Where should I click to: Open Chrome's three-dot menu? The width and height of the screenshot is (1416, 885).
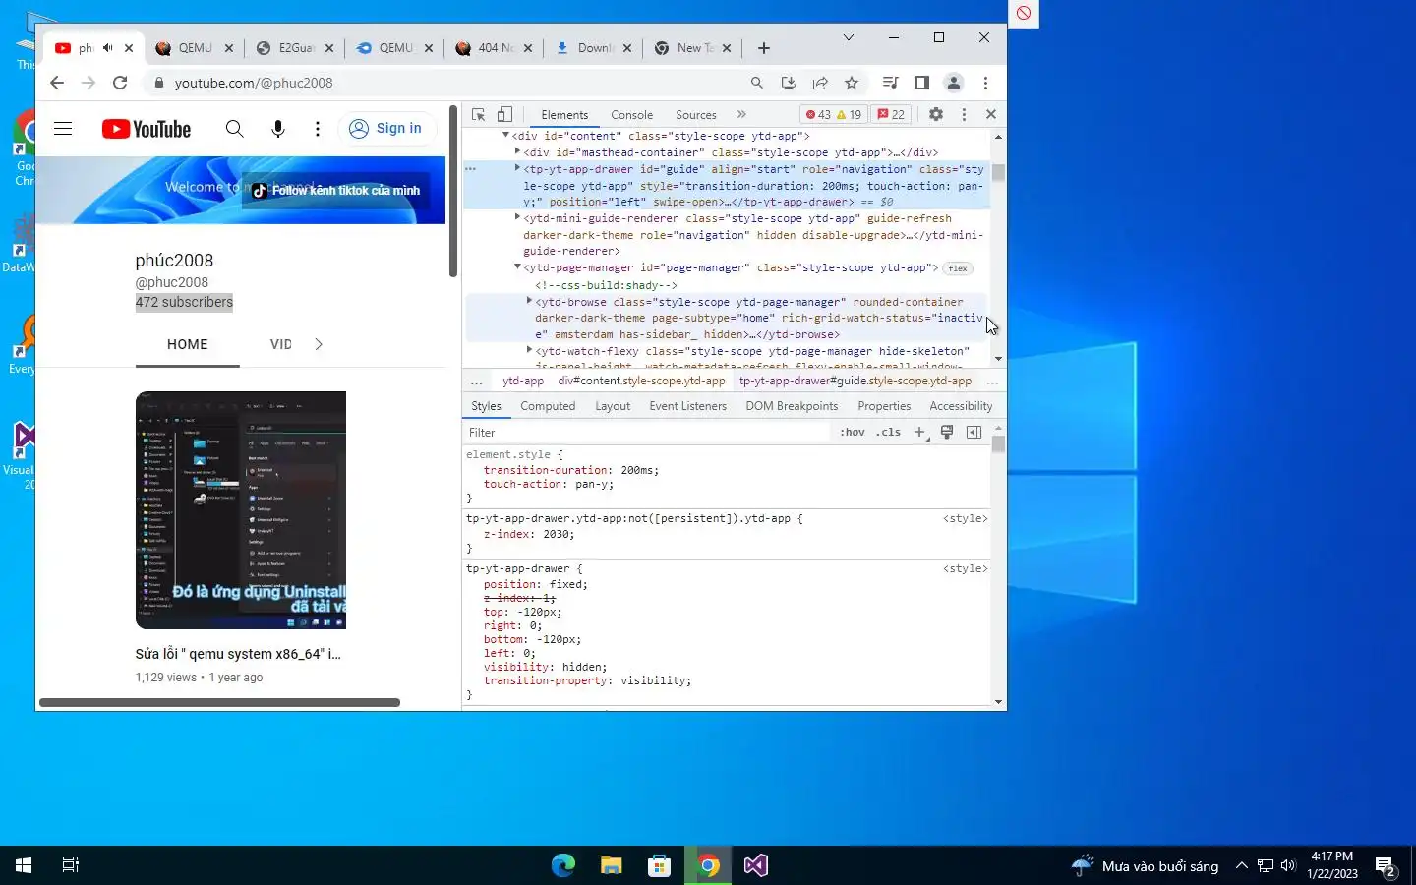click(985, 83)
